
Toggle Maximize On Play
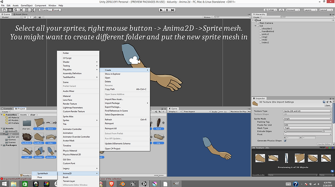tap(238, 111)
